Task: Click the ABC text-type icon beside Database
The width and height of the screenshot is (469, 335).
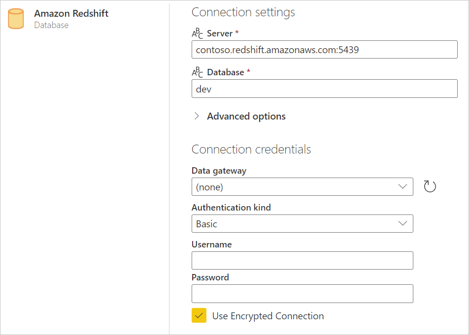Action: (x=196, y=72)
